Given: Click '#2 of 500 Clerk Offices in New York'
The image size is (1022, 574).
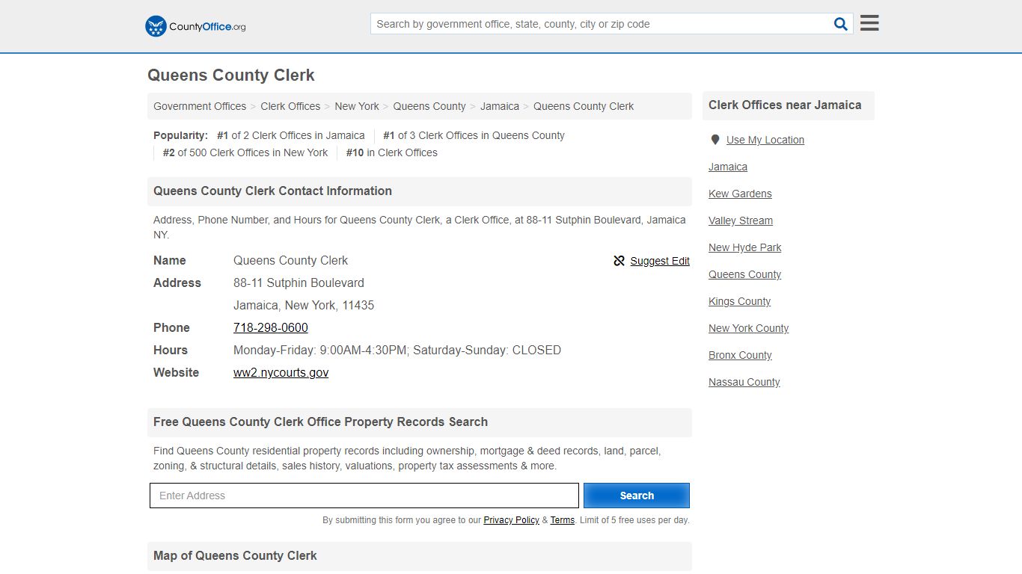Looking at the screenshot, I should click(245, 152).
